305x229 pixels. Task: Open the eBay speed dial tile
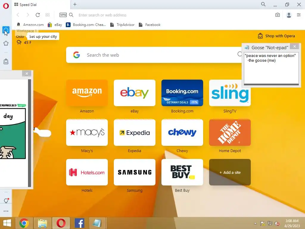click(135, 93)
